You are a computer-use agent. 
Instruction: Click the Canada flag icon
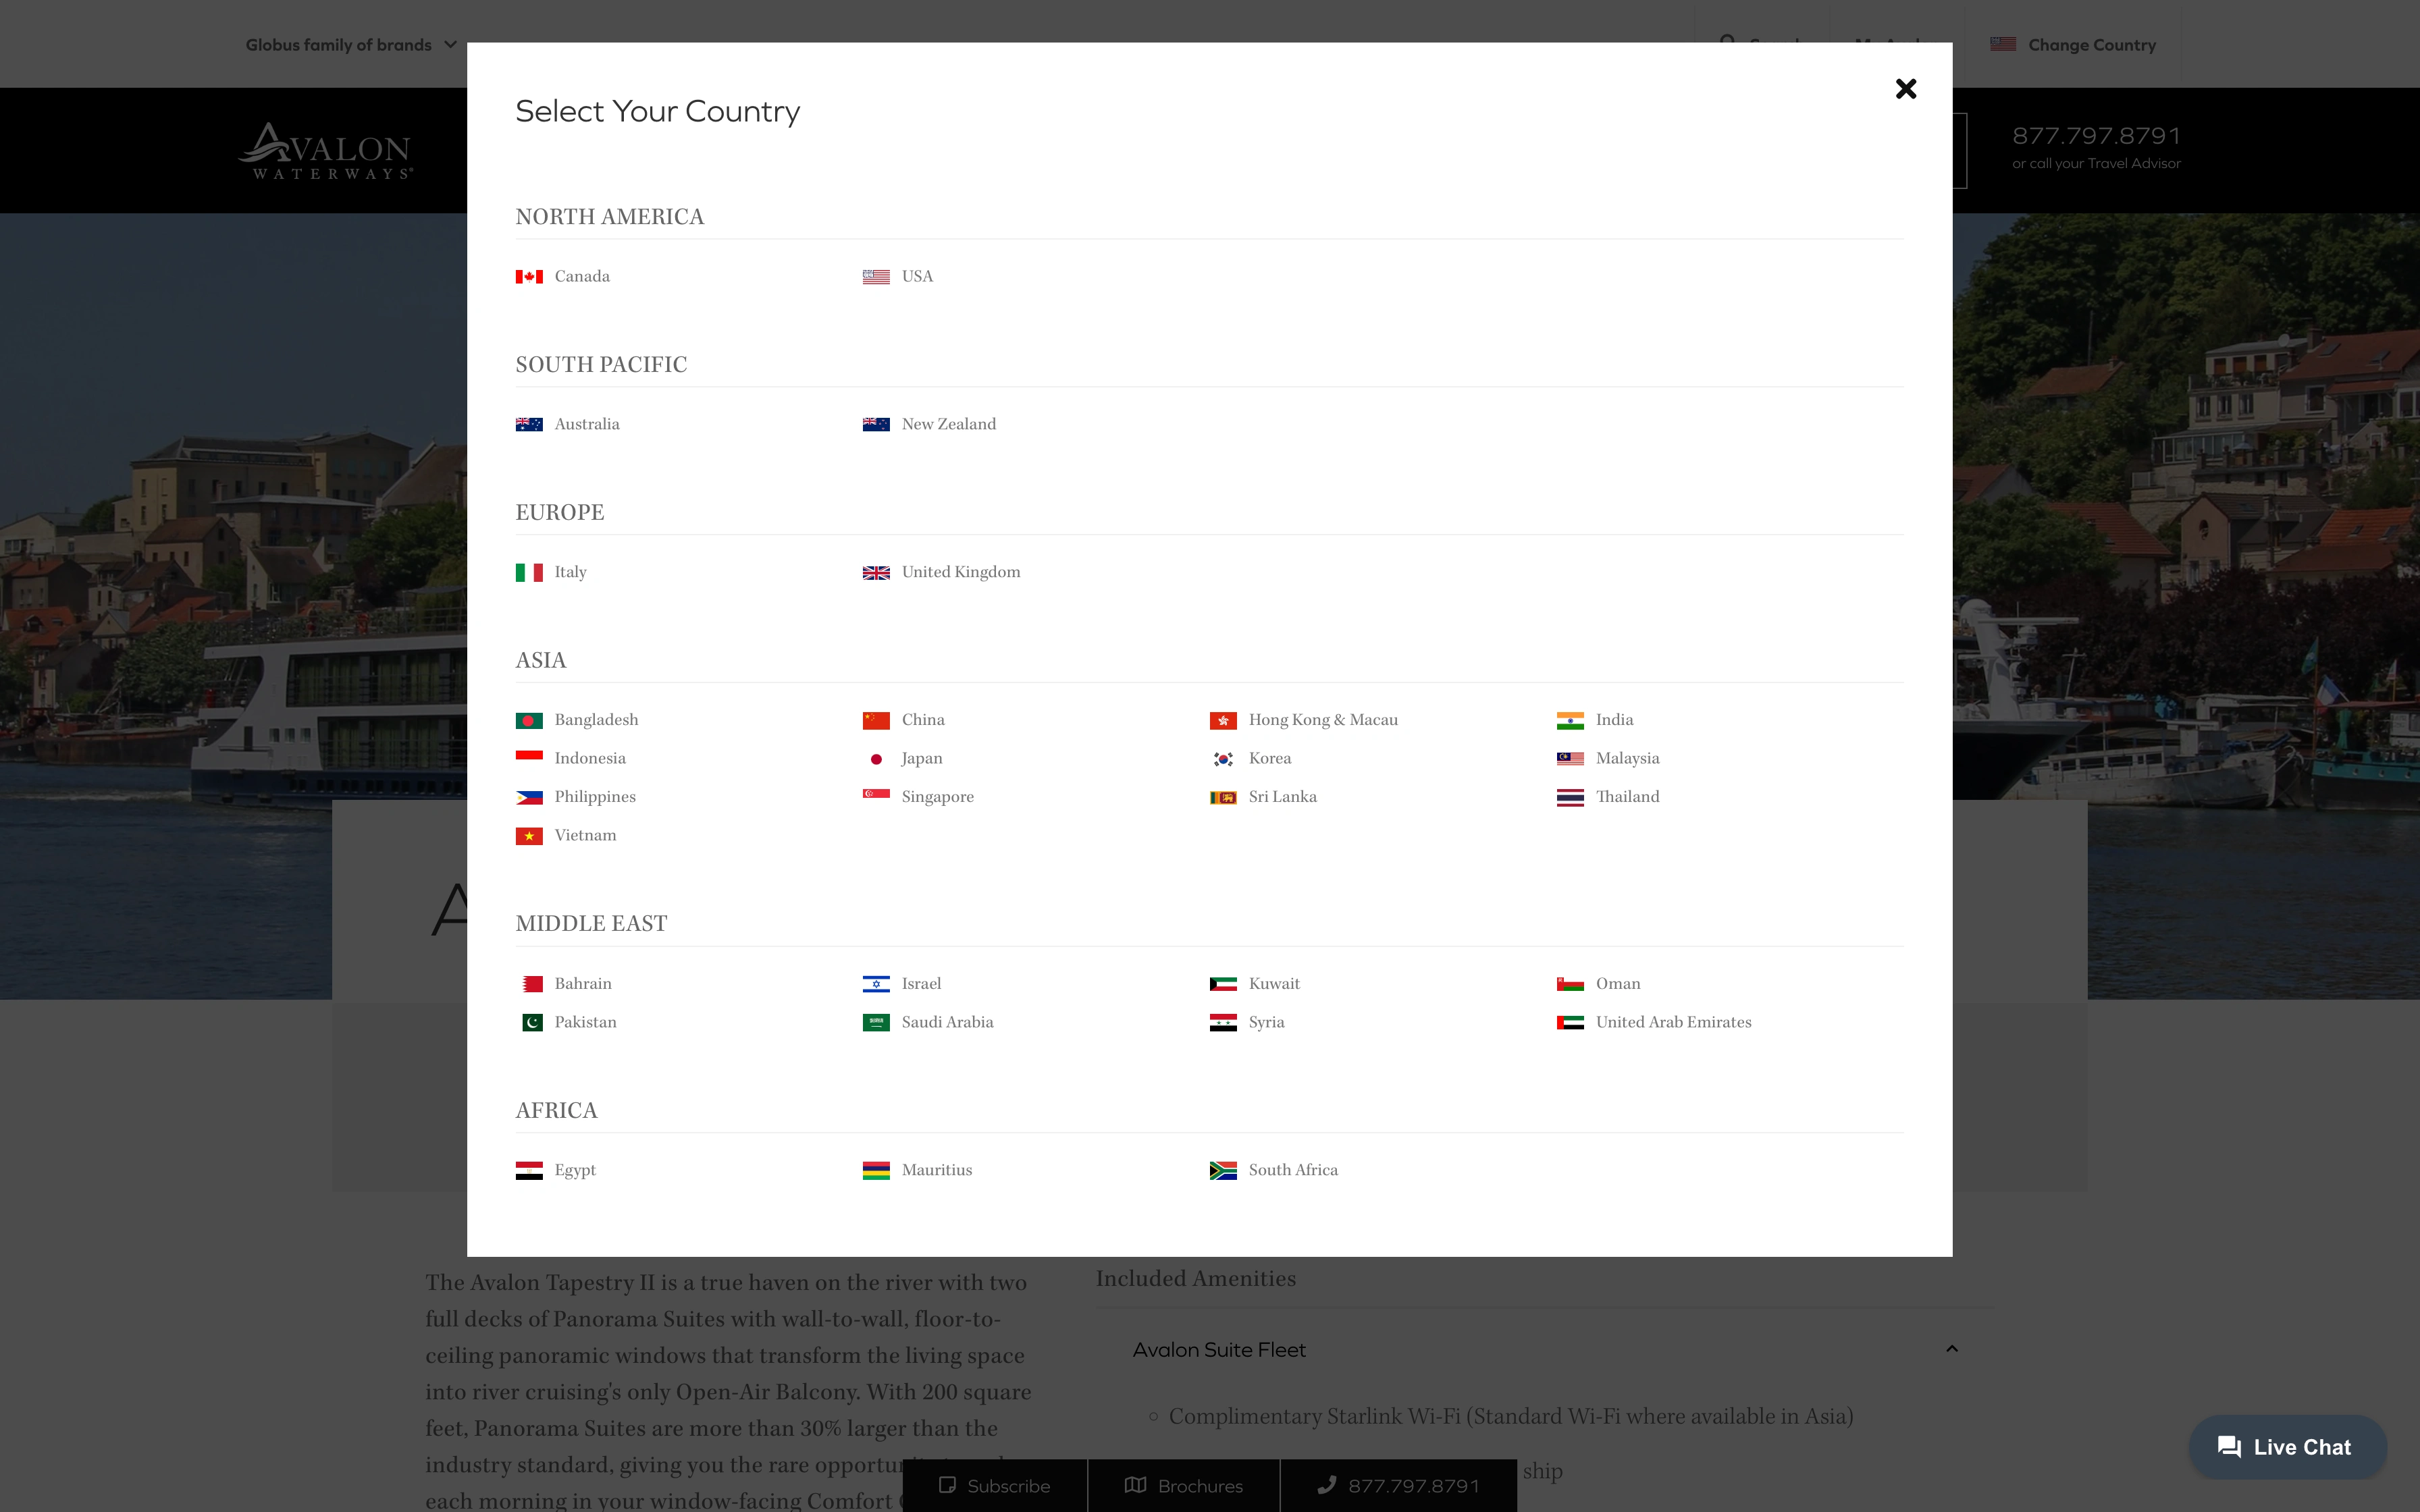pos(529,277)
